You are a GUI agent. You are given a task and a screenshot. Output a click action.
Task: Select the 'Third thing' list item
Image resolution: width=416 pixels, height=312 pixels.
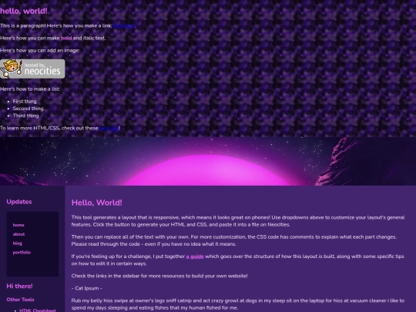[x=25, y=116]
